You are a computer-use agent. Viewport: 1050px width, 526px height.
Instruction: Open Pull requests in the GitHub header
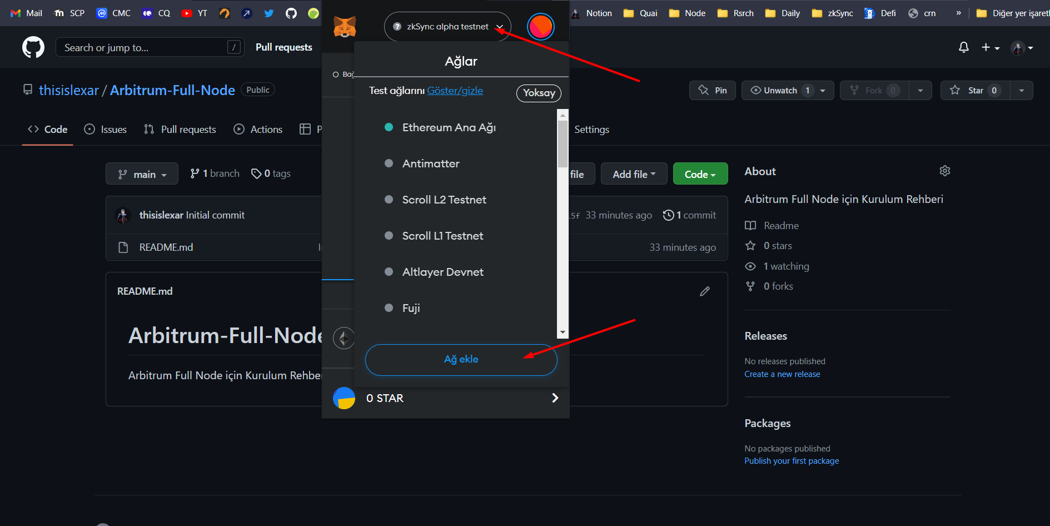tap(284, 47)
